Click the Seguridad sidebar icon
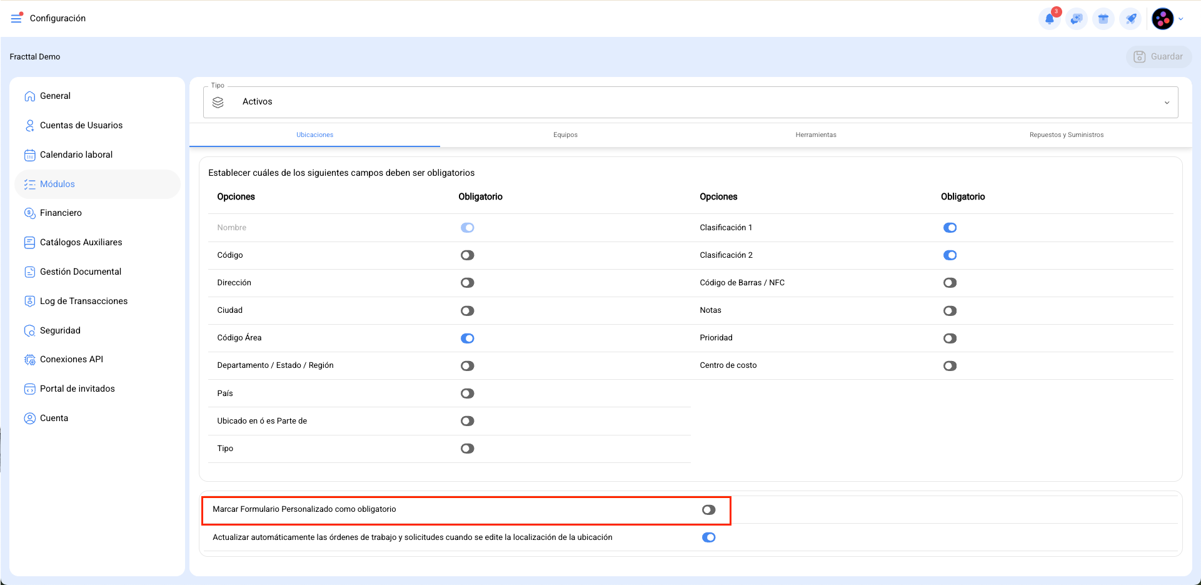Screen dimensions: 1201x585 point(29,330)
